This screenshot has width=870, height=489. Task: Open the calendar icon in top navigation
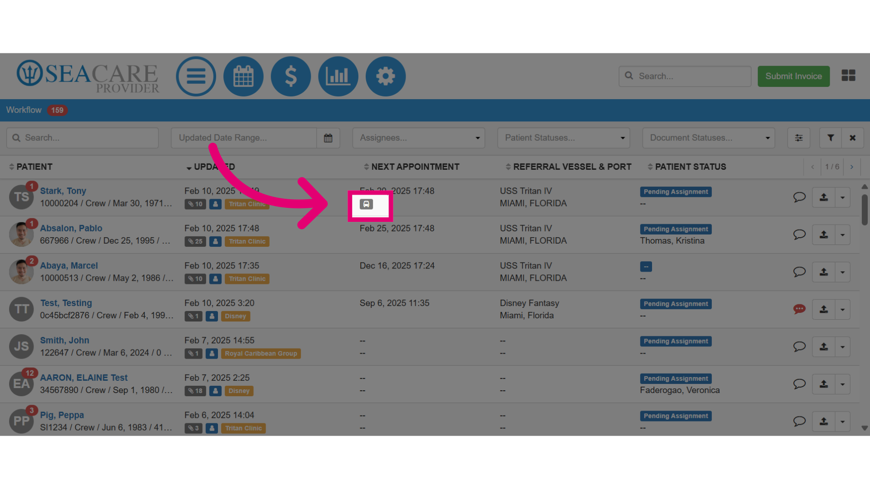[243, 76]
